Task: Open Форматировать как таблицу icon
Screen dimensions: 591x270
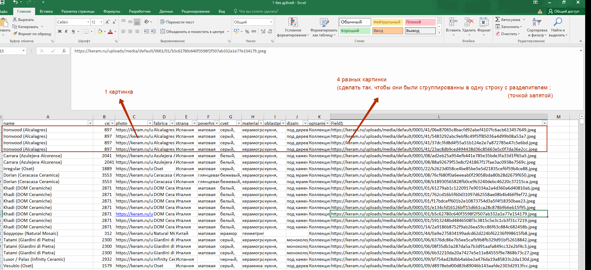Action: click(324, 22)
